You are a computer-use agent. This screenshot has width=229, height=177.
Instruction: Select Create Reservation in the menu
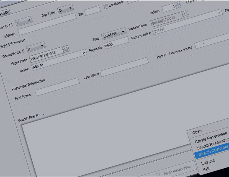pyautogui.click(x=211, y=138)
